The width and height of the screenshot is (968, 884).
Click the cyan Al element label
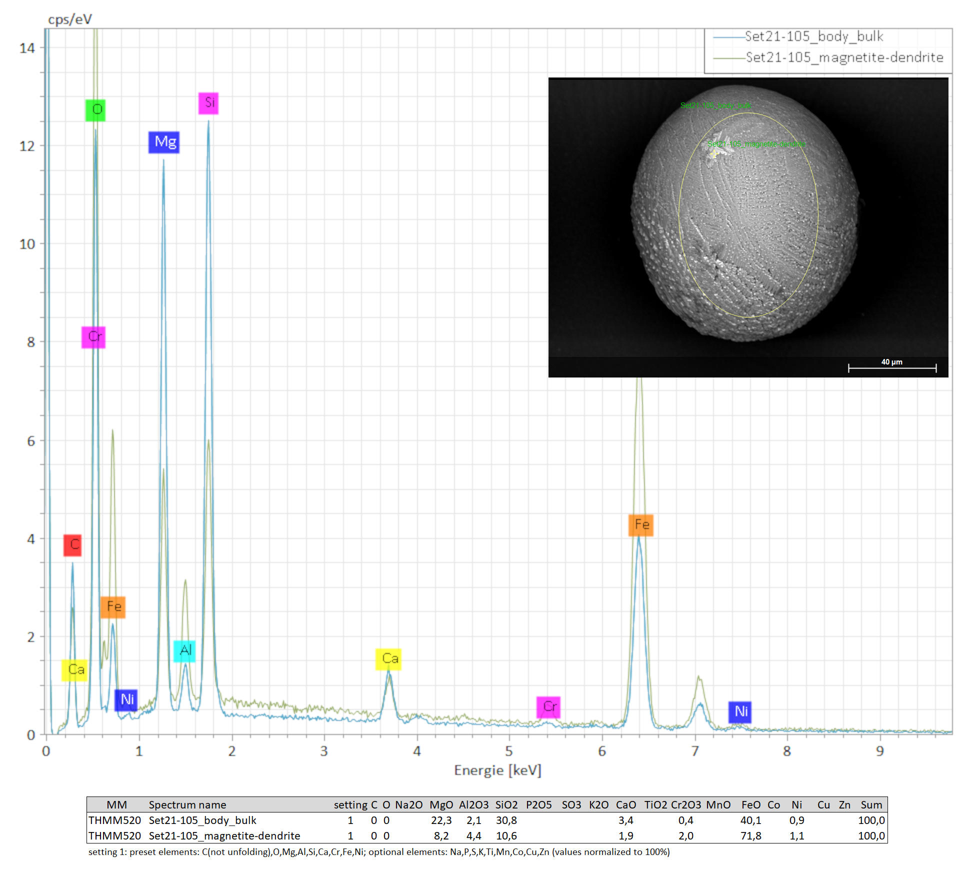click(x=184, y=650)
